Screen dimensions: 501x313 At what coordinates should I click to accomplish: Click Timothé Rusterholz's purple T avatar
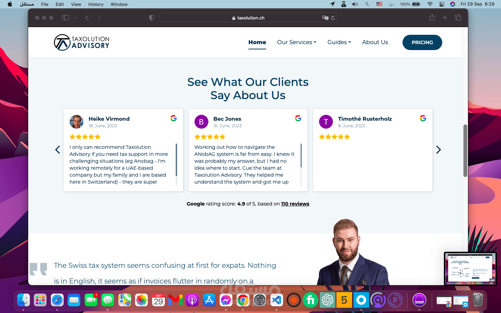click(326, 122)
